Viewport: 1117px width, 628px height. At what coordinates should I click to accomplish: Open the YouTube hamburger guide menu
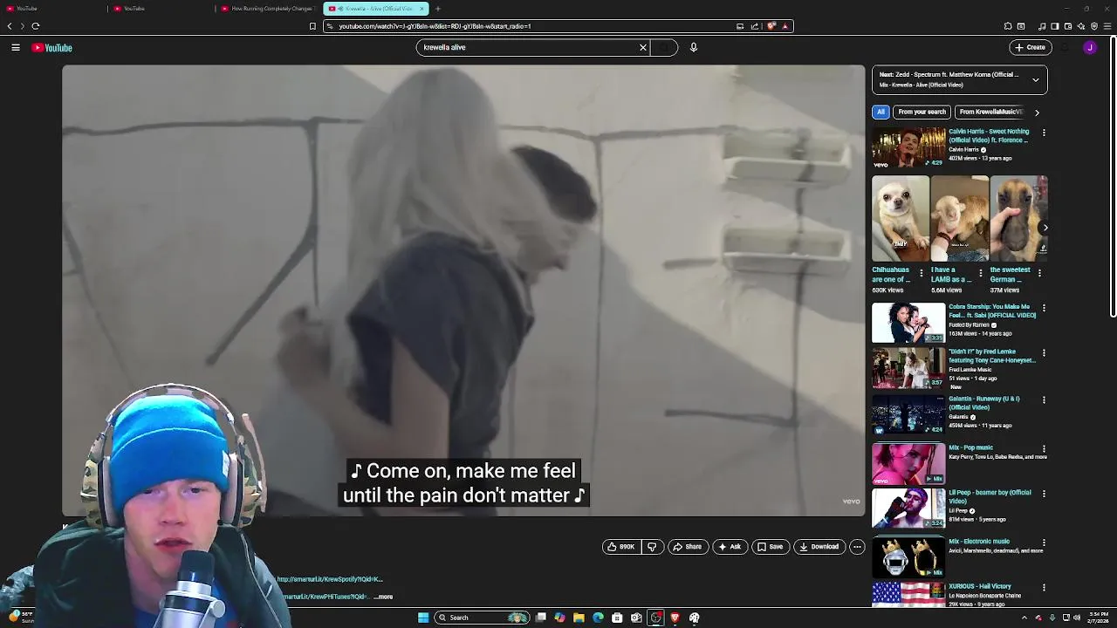pyautogui.click(x=16, y=47)
